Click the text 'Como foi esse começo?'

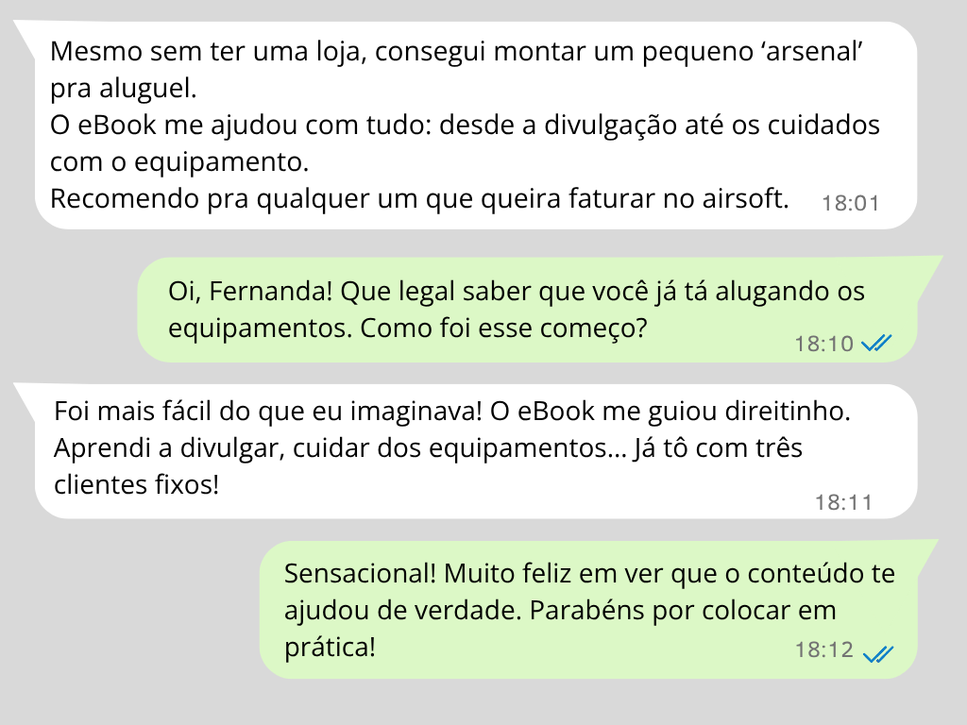503,328
